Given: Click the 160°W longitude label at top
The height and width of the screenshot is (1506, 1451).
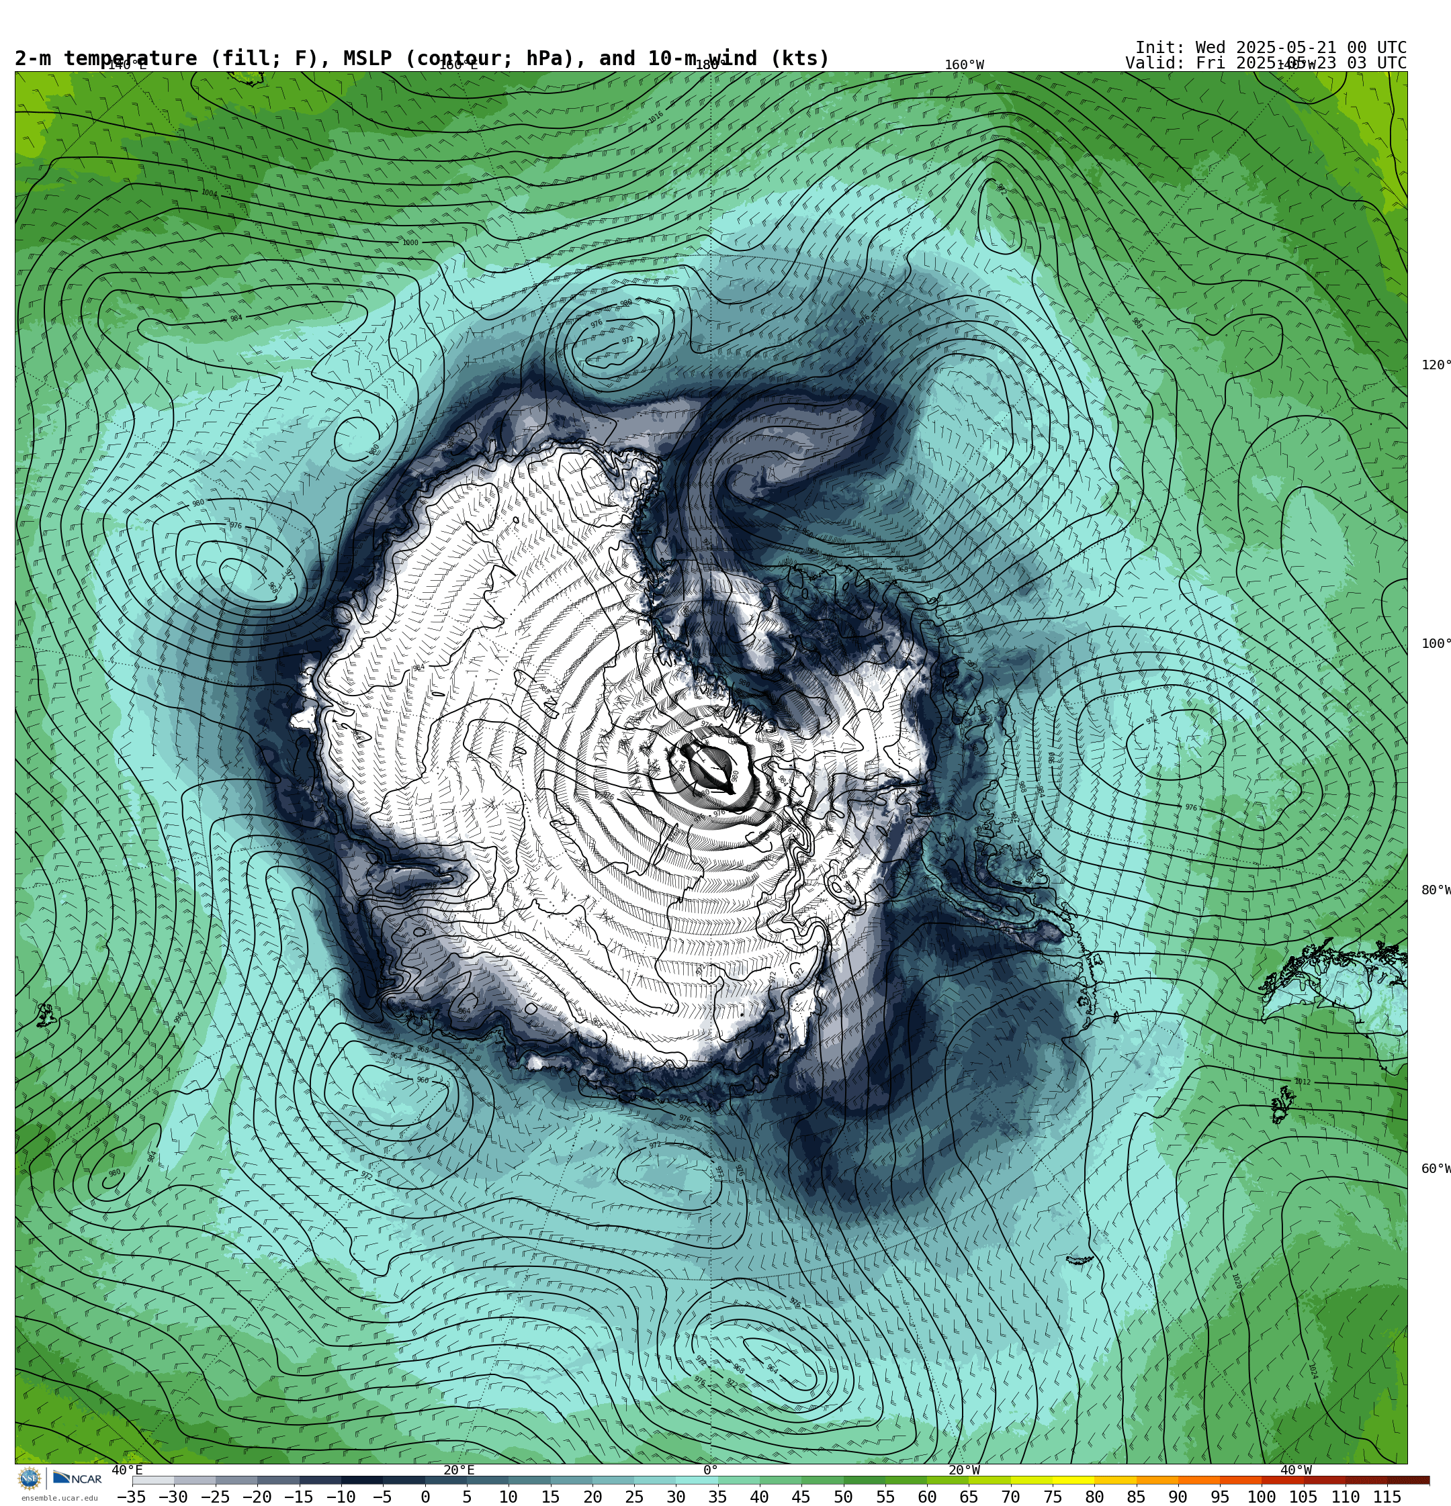Looking at the screenshot, I should [x=964, y=65].
